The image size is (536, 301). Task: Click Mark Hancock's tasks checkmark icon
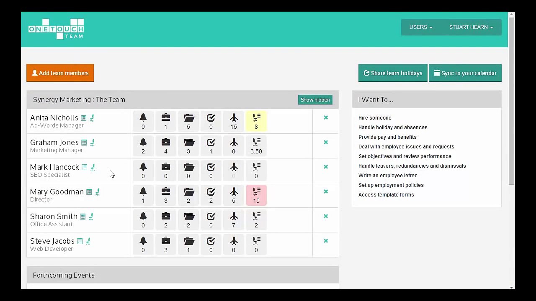(211, 171)
